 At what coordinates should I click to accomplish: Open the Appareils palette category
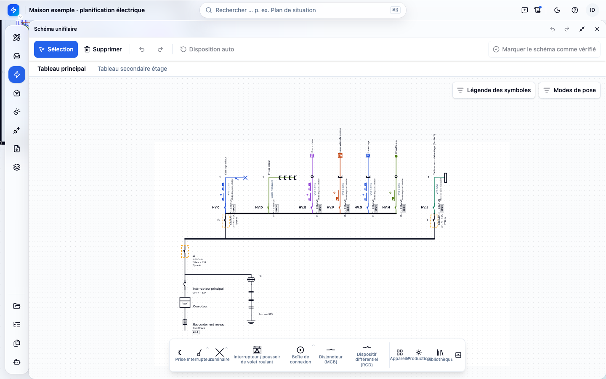(400, 355)
